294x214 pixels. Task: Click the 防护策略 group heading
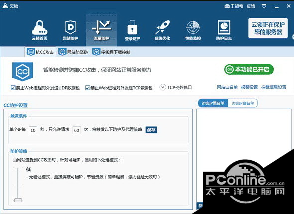pos(19,151)
